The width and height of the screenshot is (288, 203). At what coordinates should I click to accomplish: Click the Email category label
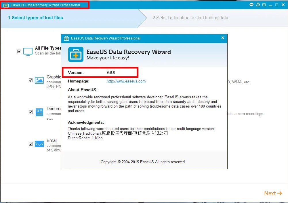coord(52,140)
